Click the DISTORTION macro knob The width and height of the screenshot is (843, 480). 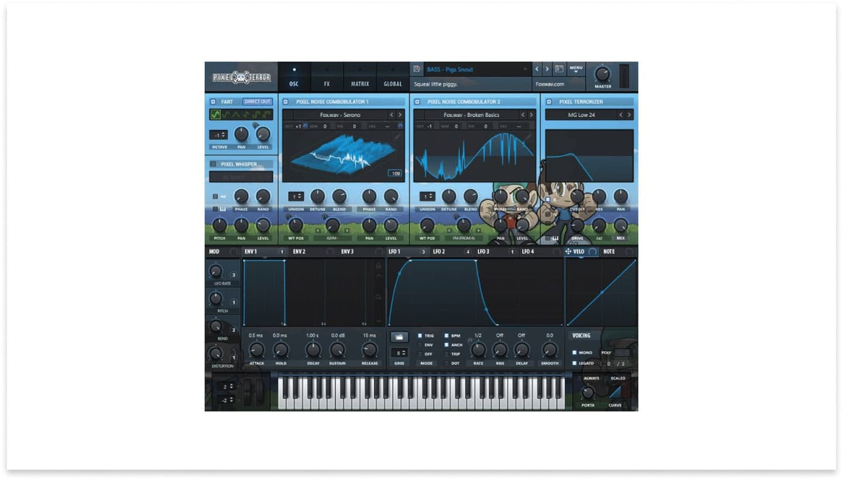coord(215,354)
